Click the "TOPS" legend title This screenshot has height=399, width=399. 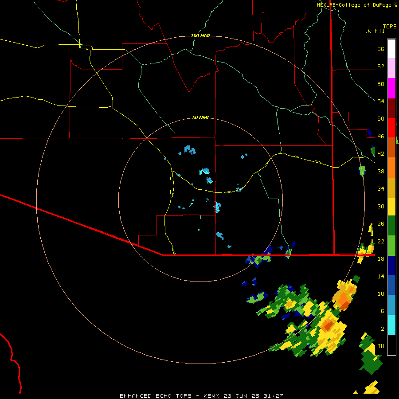pos(390,27)
